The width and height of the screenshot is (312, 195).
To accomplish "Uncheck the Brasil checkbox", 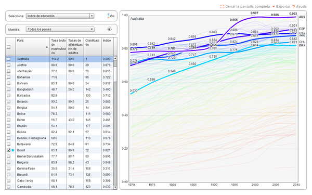I will coord(8,150).
